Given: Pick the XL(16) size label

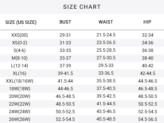Looking at the screenshot, I should 20,73.
